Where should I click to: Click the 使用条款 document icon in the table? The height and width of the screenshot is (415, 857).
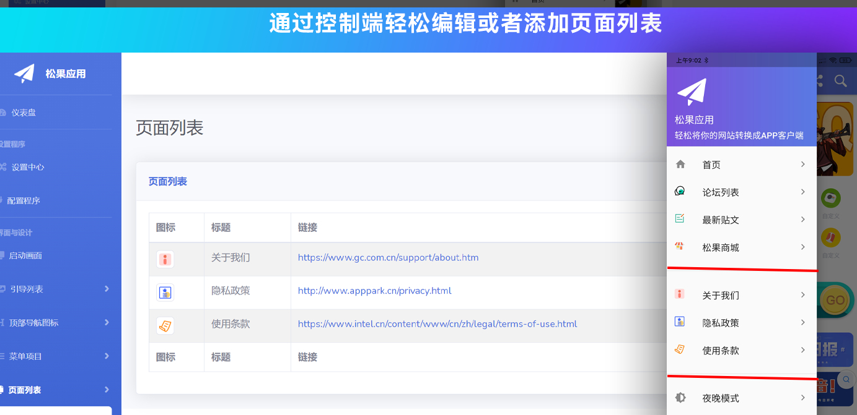click(164, 326)
